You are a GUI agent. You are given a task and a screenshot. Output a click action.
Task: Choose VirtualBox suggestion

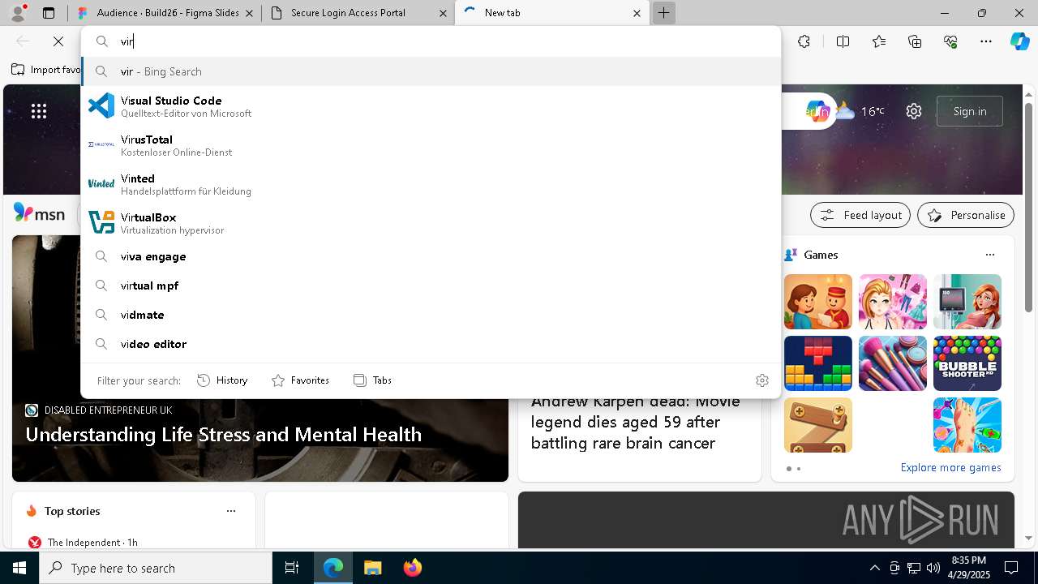click(431, 223)
